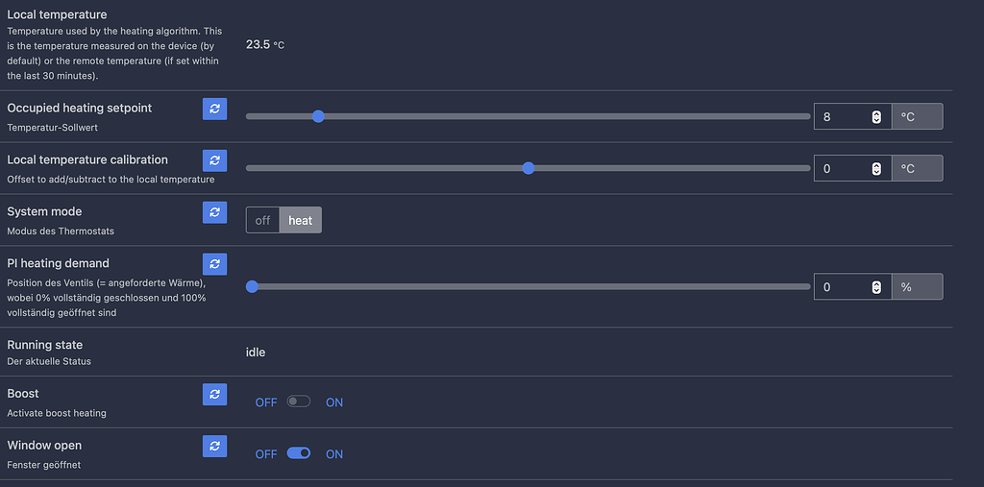Image resolution: width=984 pixels, height=487 pixels.
Task: Click the Local temperature calibration slider handle
Action: pyautogui.click(x=529, y=168)
